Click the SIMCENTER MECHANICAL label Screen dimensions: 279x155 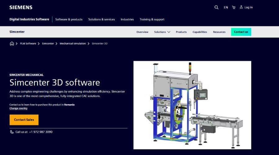pos(26,75)
